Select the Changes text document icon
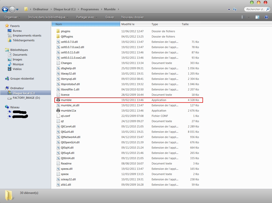This screenshot has height=203, width=272. point(58,63)
